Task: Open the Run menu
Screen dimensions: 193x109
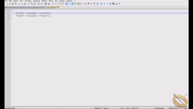Action: pos(56,1)
